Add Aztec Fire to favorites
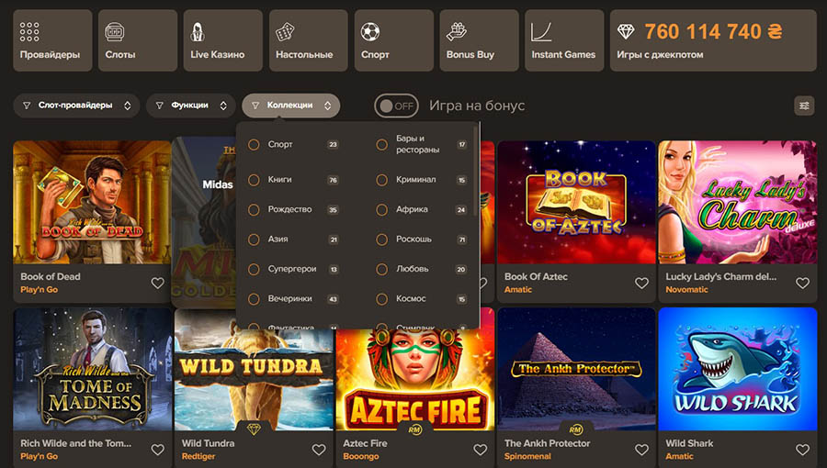This screenshot has height=468, width=827. coord(480,450)
